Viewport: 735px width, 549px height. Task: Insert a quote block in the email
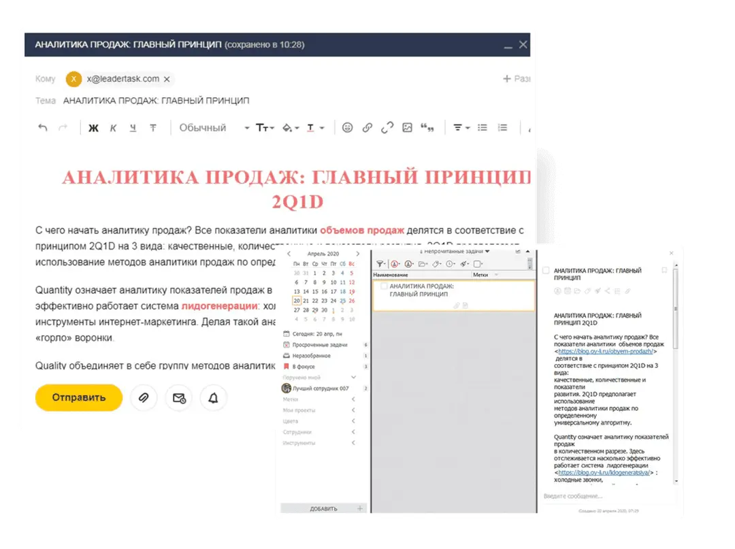tap(427, 128)
